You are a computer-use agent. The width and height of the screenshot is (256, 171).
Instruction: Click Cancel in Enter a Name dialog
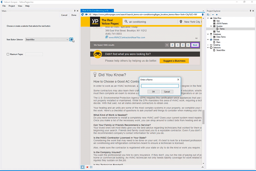167,92
